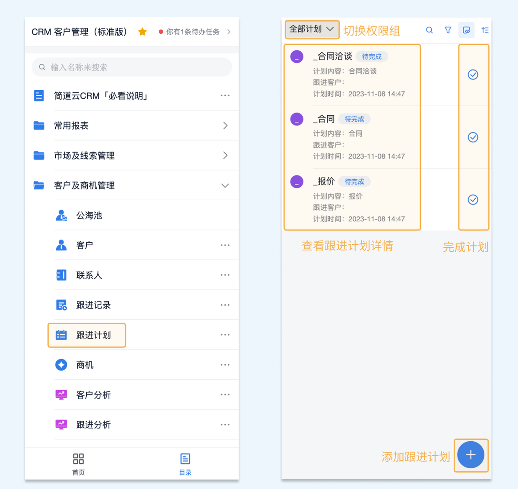Click the 客户分析 dashboard icon

pyautogui.click(x=61, y=394)
